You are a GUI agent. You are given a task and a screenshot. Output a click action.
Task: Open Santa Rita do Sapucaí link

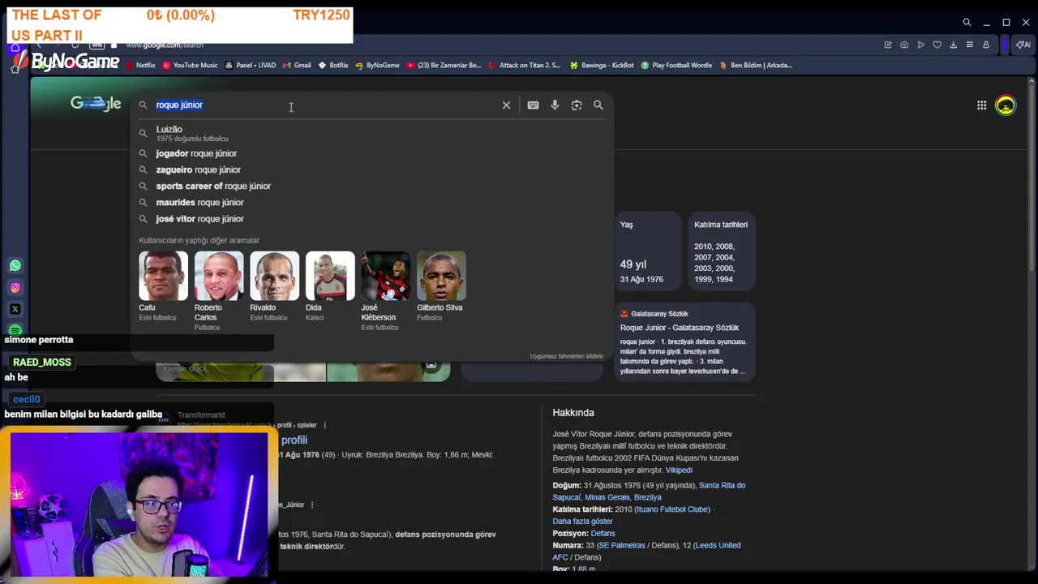coord(649,491)
